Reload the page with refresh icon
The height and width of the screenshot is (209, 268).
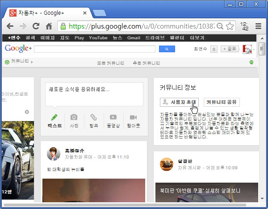pyautogui.click(x=36, y=26)
